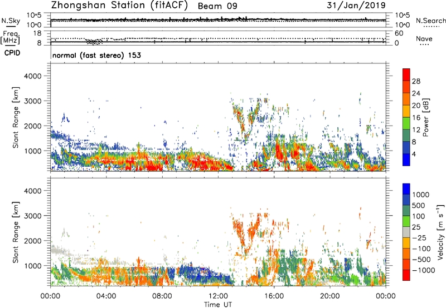Click the 'Beam 09' label
This screenshot has height=308, width=446.
coord(217,6)
